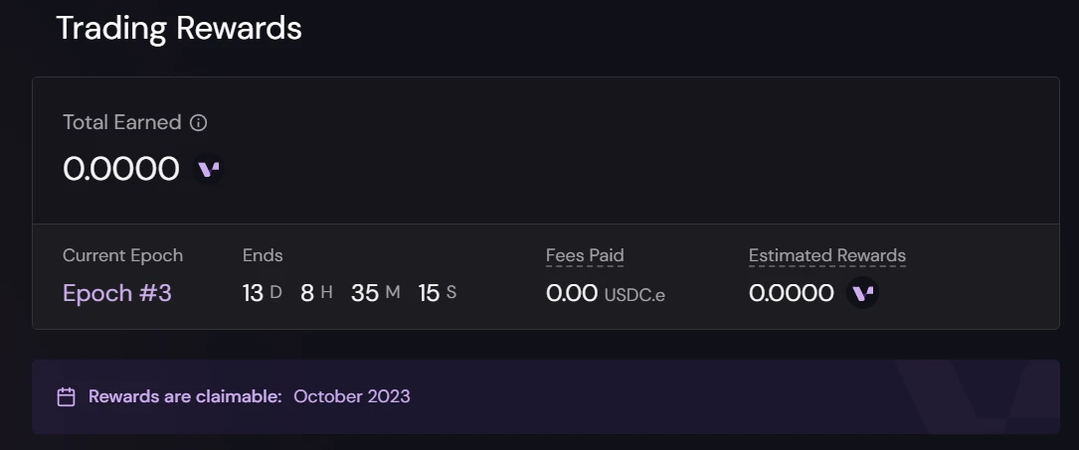This screenshot has width=1079, height=450.
Task: Click the token logo next to Total Earned amount
Action: (x=208, y=169)
